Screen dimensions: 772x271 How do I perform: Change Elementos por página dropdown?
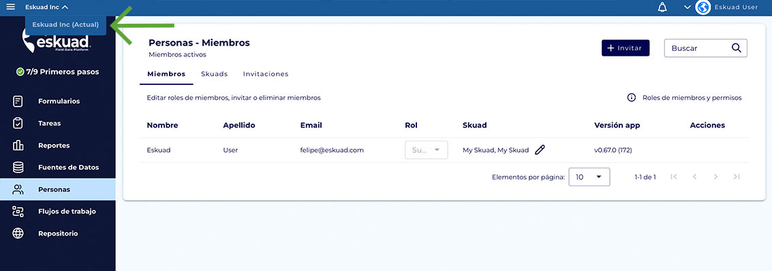tap(589, 177)
